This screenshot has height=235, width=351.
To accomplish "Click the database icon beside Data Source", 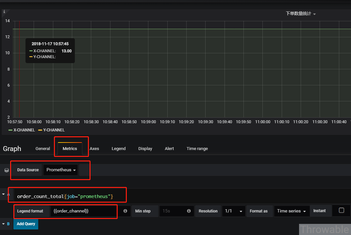I will click(x=7, y=170).
